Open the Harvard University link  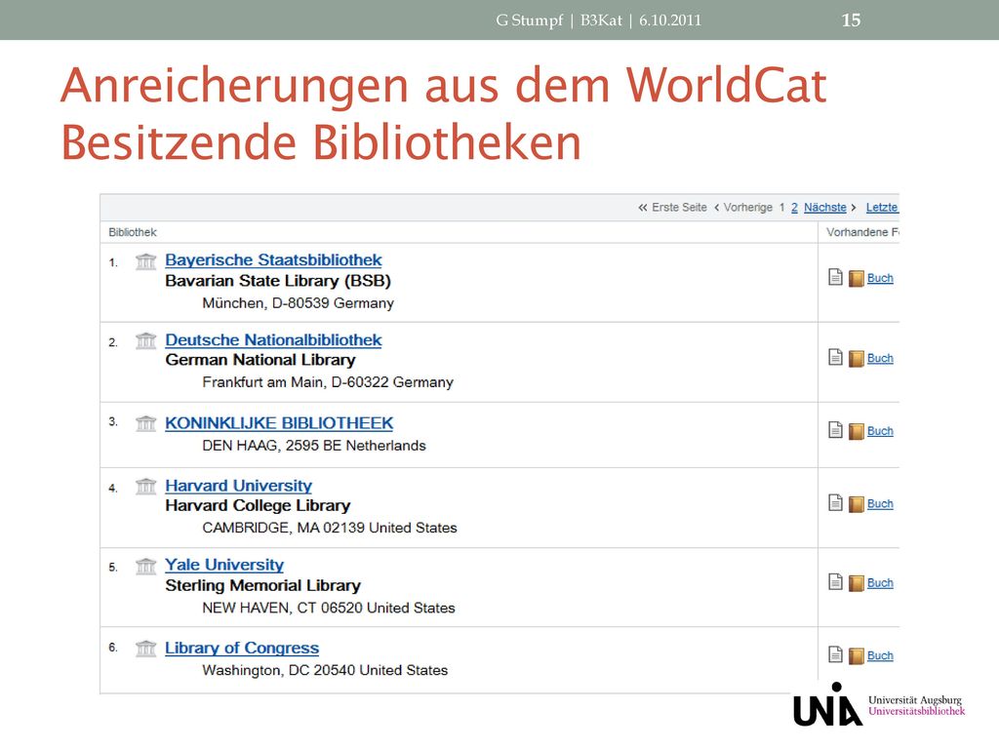[x=238, y=486]
